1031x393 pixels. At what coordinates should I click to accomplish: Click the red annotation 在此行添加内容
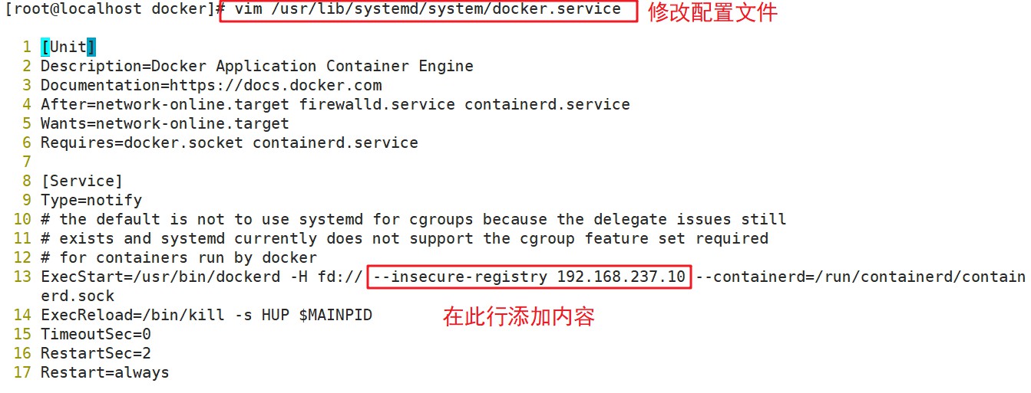click(519, 317)
